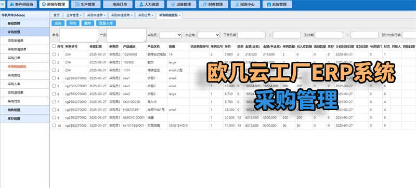Close the 采购订单 tab via its x

coord(153,16)
